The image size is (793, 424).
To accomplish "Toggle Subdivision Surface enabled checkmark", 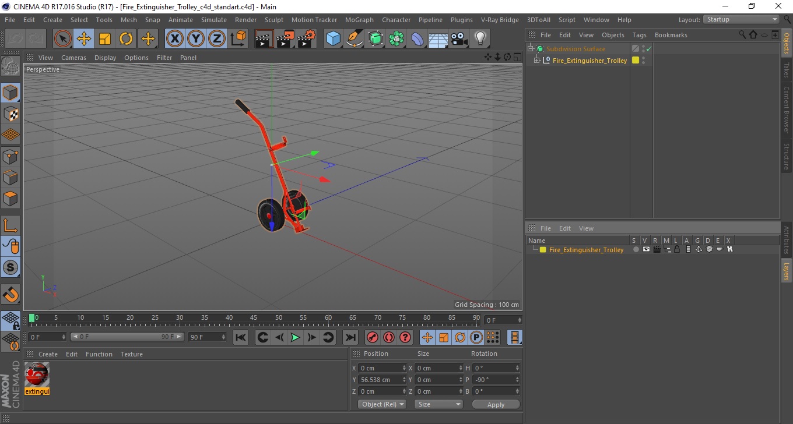I will [648, 49].
